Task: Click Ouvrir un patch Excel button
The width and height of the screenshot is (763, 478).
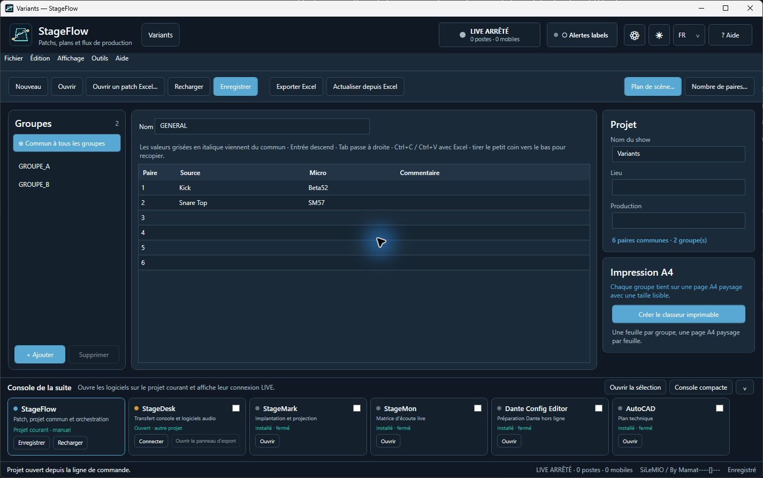Action: click(x=125, y=87)
